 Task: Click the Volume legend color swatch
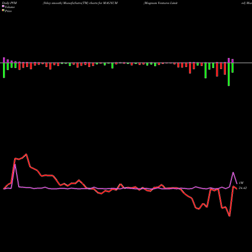pyautogui.click(x=3, y=6)
